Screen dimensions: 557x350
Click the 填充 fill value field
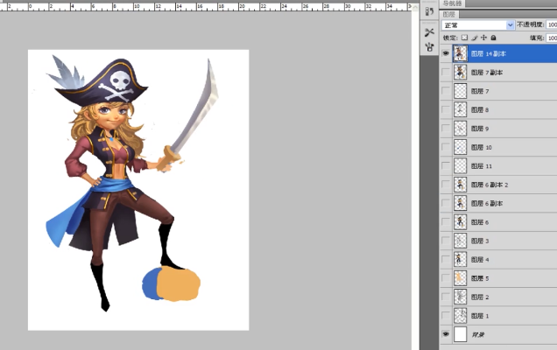click(x=551, y=38)
